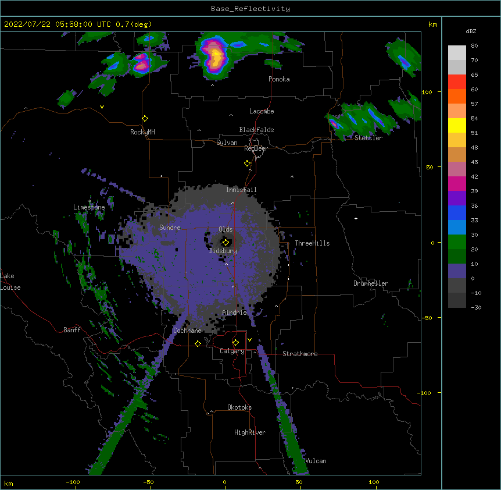Click the Strathmore label
Viewport: 501px width, 490px height.
tap(300, 354)
